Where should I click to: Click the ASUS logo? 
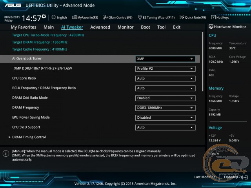coord(13,5)
